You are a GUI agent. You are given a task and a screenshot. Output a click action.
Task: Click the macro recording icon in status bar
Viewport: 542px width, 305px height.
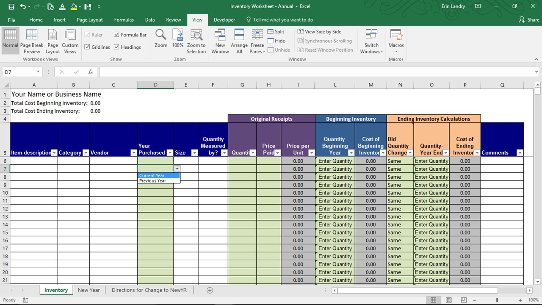[25, 300]
